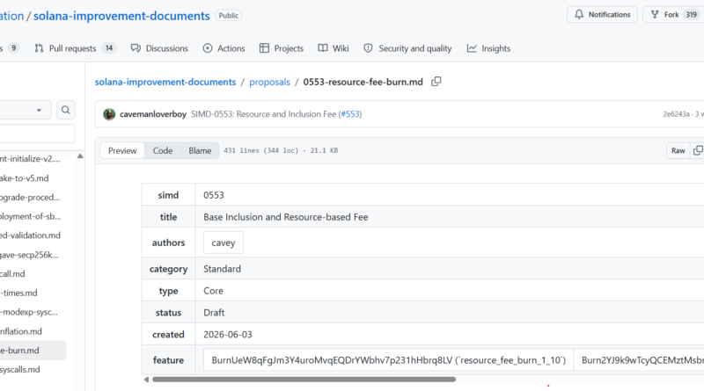Click the status value Draft
Image resolution: width=704 pixels, height=391 pixels.
214,313
